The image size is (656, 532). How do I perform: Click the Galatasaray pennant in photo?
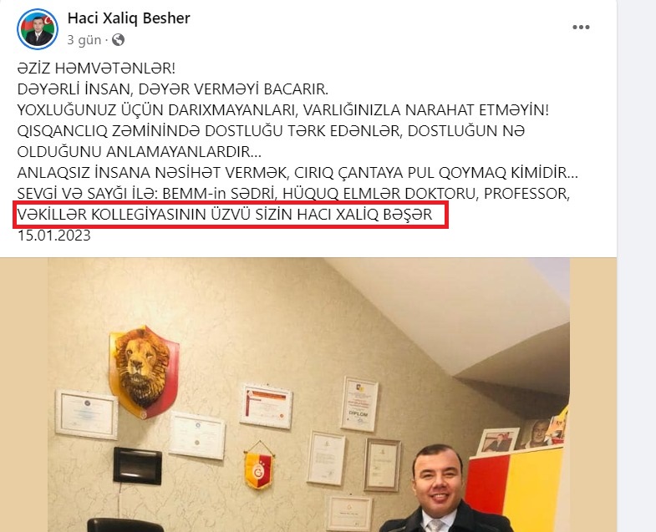coord(259,465)
